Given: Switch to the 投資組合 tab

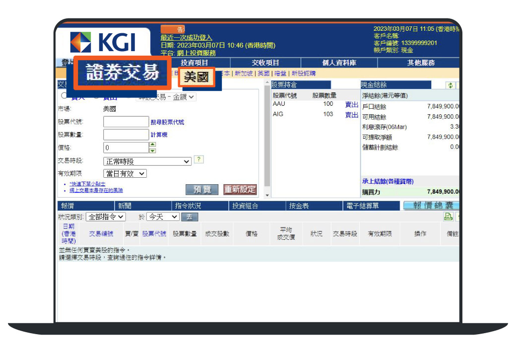Looking at the screenshot, I should click(245, 206).
